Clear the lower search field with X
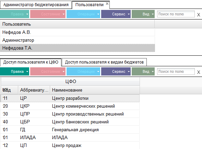Viewport: 202px width, 149px height. pos(199,72)
